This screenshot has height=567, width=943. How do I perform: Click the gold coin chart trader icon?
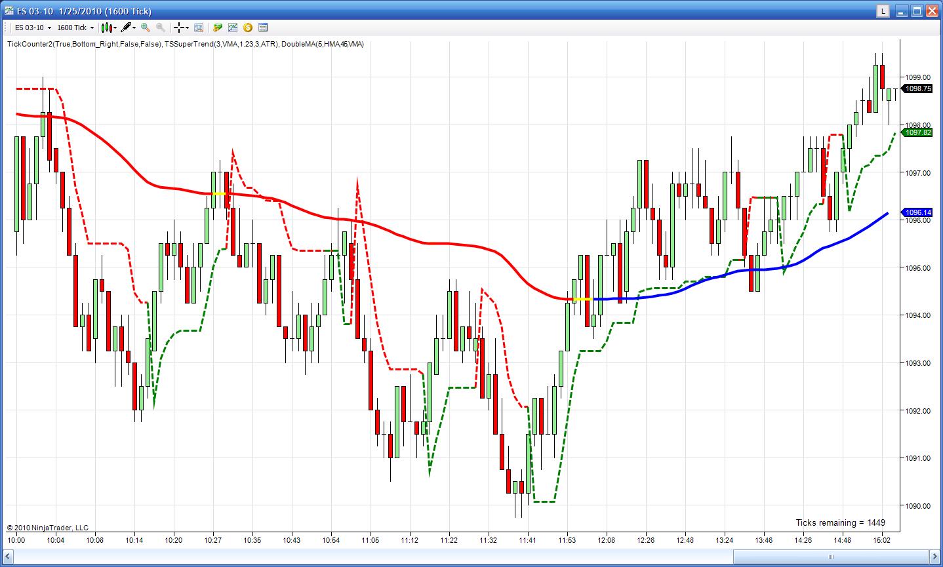coord(248,28)
